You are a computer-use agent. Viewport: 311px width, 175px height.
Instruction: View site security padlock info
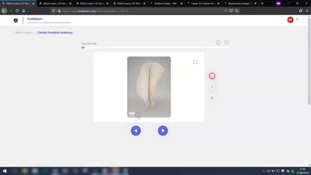[x=59, y=11]
